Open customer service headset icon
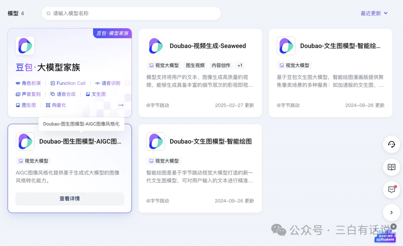This screenshot has height=246, width=403. (391, 144)
